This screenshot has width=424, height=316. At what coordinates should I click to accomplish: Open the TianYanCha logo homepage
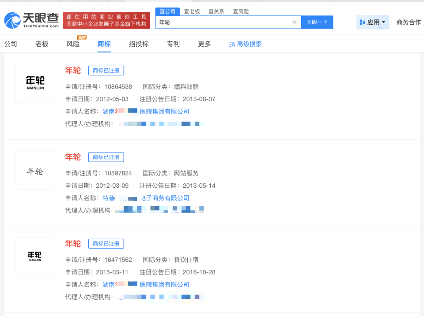point(32,20)
